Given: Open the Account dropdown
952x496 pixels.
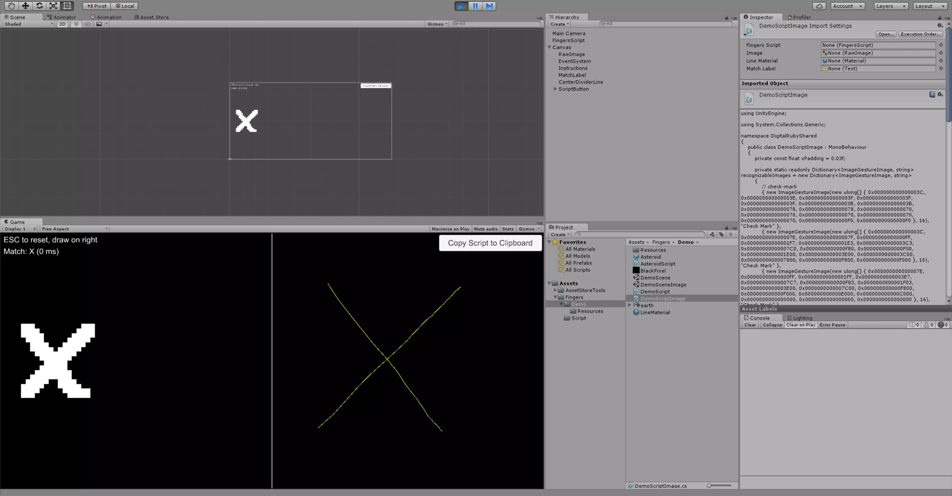Looking at the screenshot, I should tap(848, 6).
